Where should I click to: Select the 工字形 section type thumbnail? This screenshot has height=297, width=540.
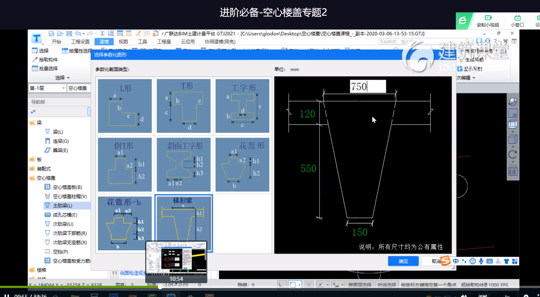(242, 106)
